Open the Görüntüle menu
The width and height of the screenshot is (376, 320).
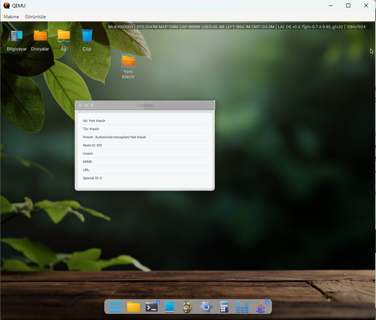tap(35, 16)
